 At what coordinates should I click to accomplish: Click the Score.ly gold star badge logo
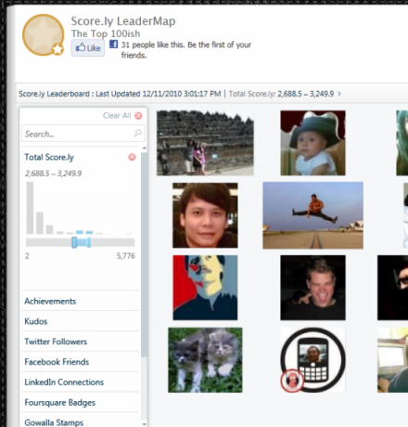click(x=44, y=35)
